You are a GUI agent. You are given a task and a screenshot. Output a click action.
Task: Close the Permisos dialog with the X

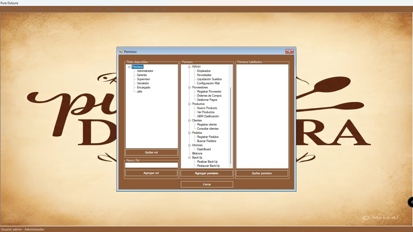click(289, 52)
